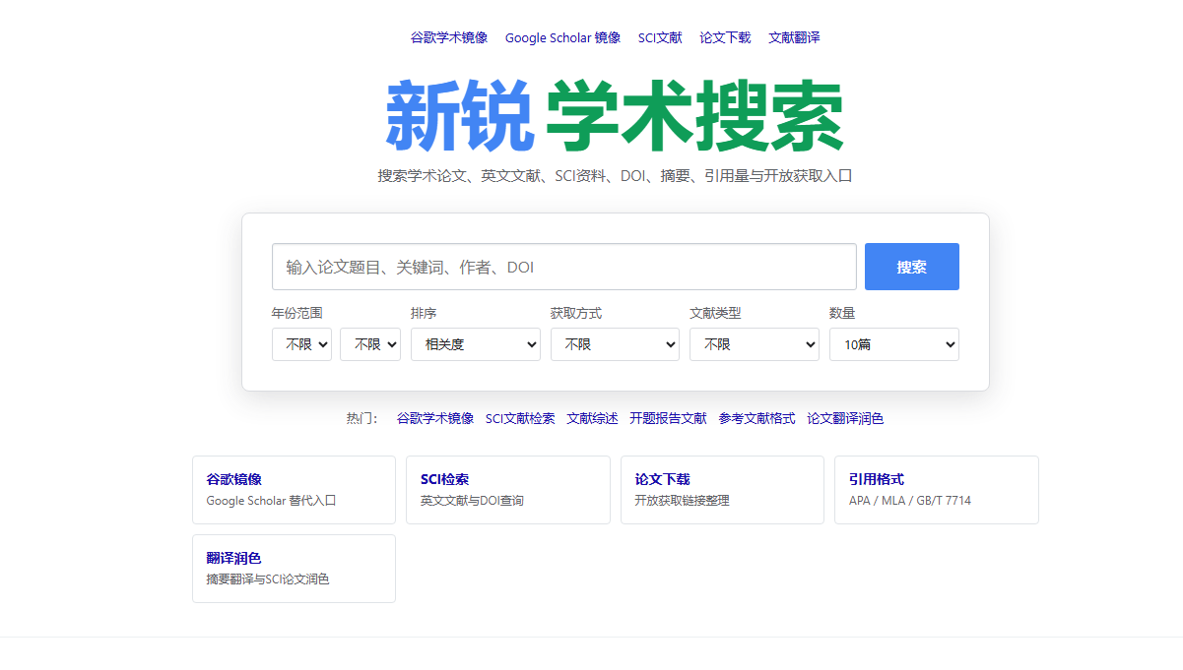The height and width of the screenshot is (670, 1183).
Task: Click the text 英文文献与DOI查询
Action: (x=472, y=501)
